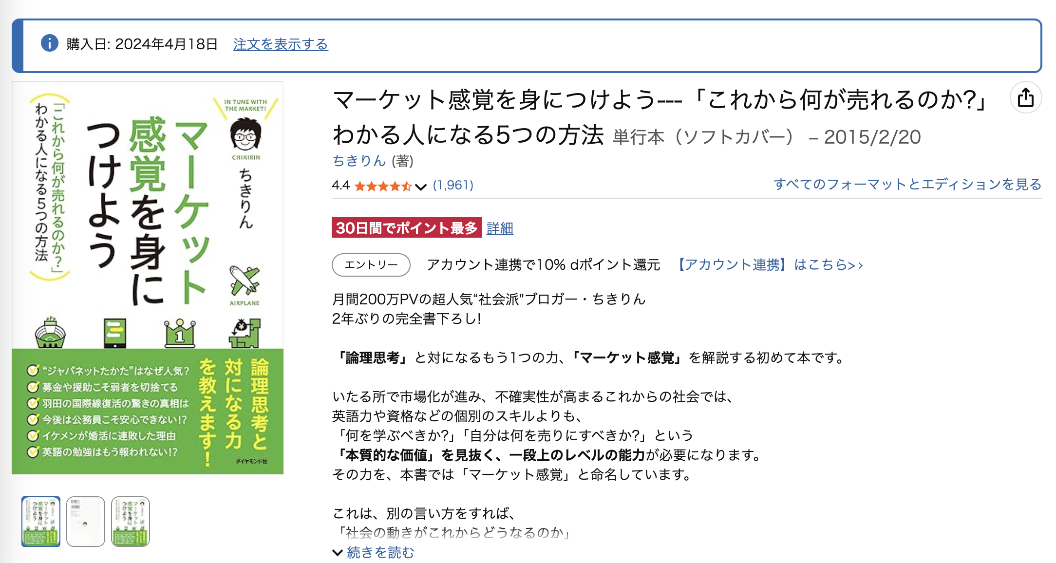Open author ちきりん link
This screenshot has height=563, width=1056.
[x=359, y=161]
